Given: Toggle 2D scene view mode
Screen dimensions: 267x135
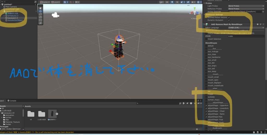Looking at the screenshot, I should (167, 2).
